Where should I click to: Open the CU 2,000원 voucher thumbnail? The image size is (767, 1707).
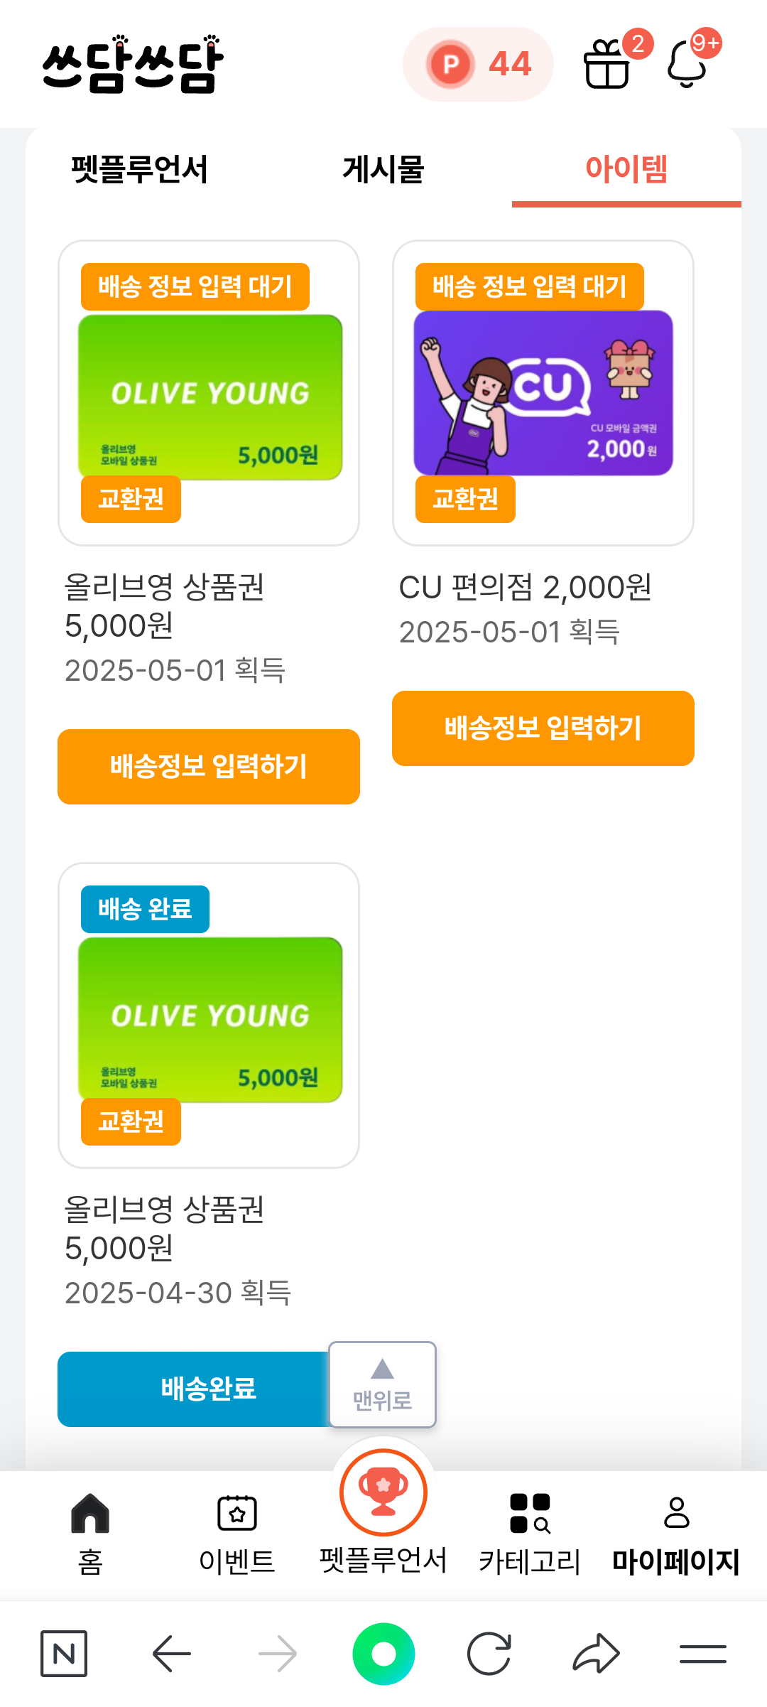coord(543,393)
